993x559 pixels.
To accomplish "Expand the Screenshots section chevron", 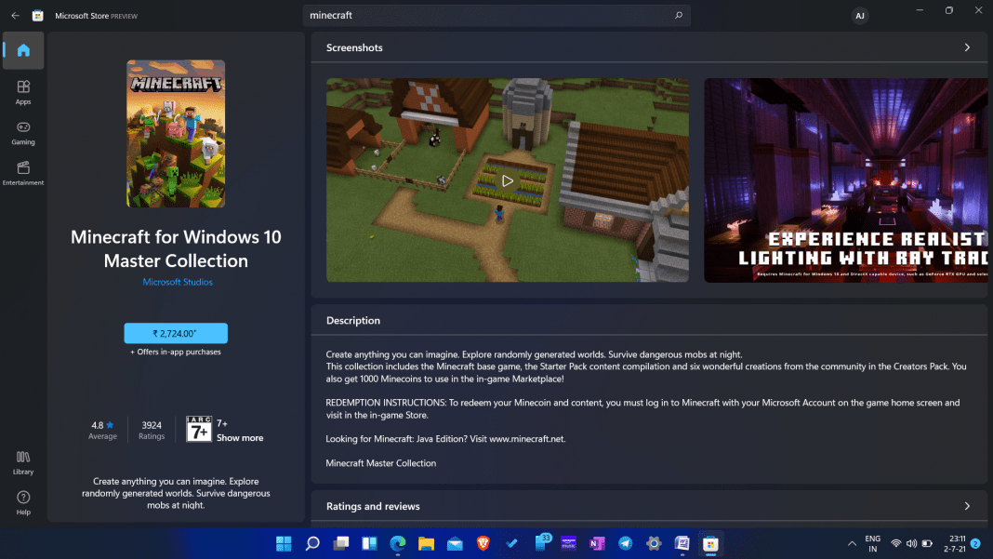I will pyautogui.click(x=967, y=47).
